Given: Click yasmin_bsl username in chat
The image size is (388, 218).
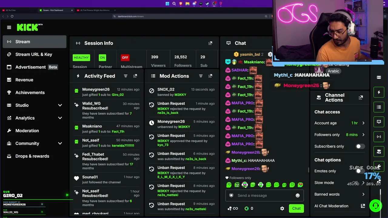Looking at the screenshot, I should click(250, 54).
